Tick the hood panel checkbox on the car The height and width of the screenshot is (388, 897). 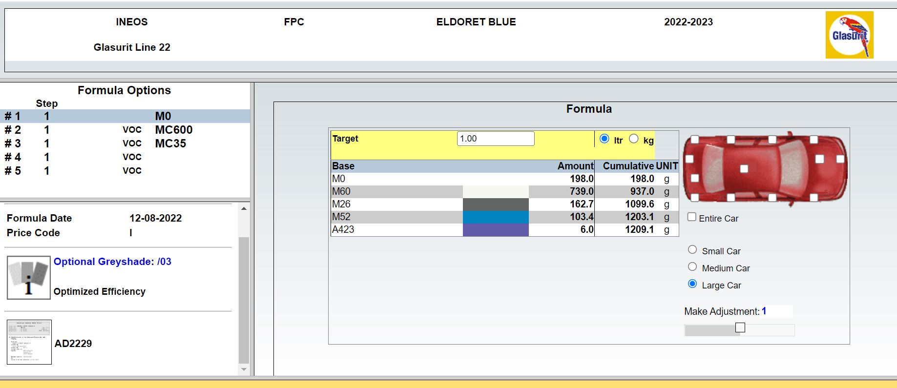point(820,159)
